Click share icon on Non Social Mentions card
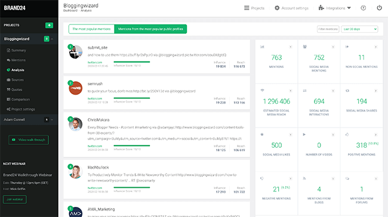388x217 pixels. (x=347, y=46)
